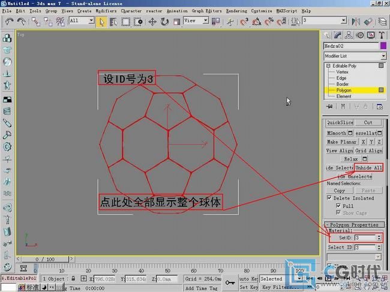Click the Redo arrow icon
The image size is (390, 292).
click(22, 22)
